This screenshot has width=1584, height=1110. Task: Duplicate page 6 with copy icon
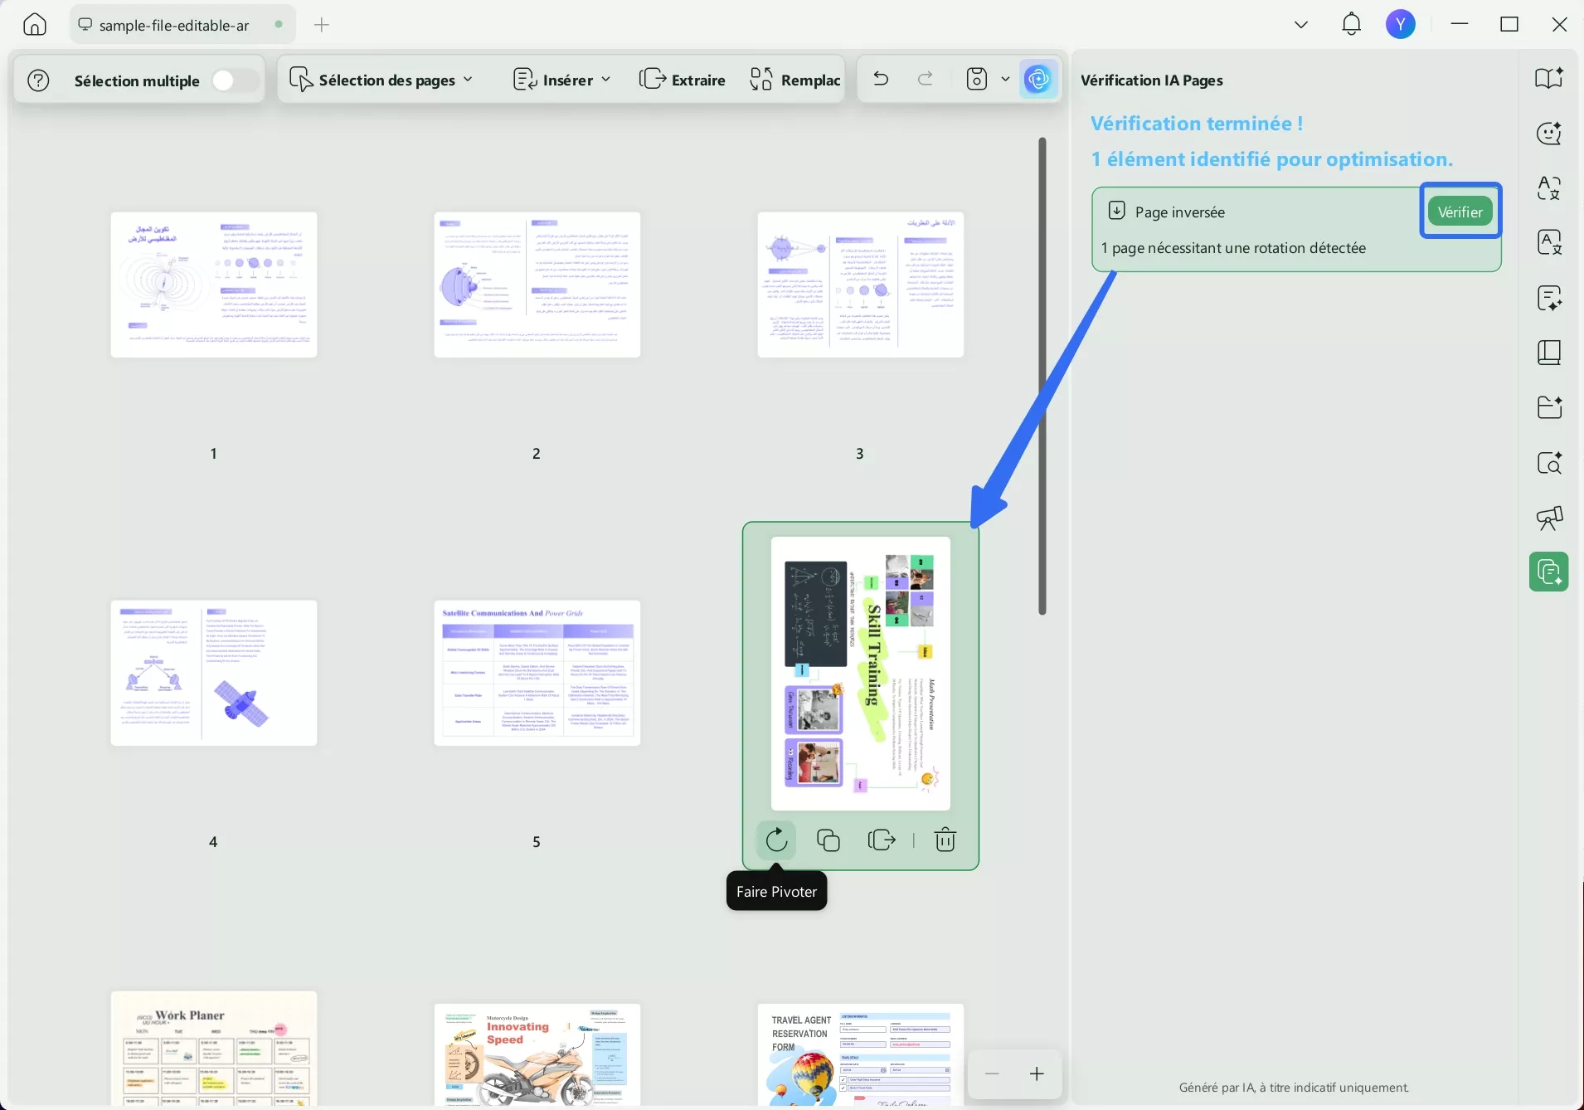pos(828,840)
